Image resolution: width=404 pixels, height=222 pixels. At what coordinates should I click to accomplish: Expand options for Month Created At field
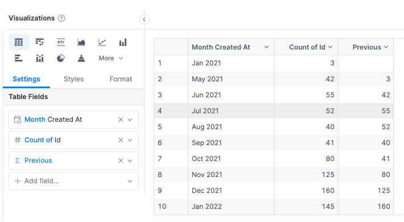coord(130,120)
